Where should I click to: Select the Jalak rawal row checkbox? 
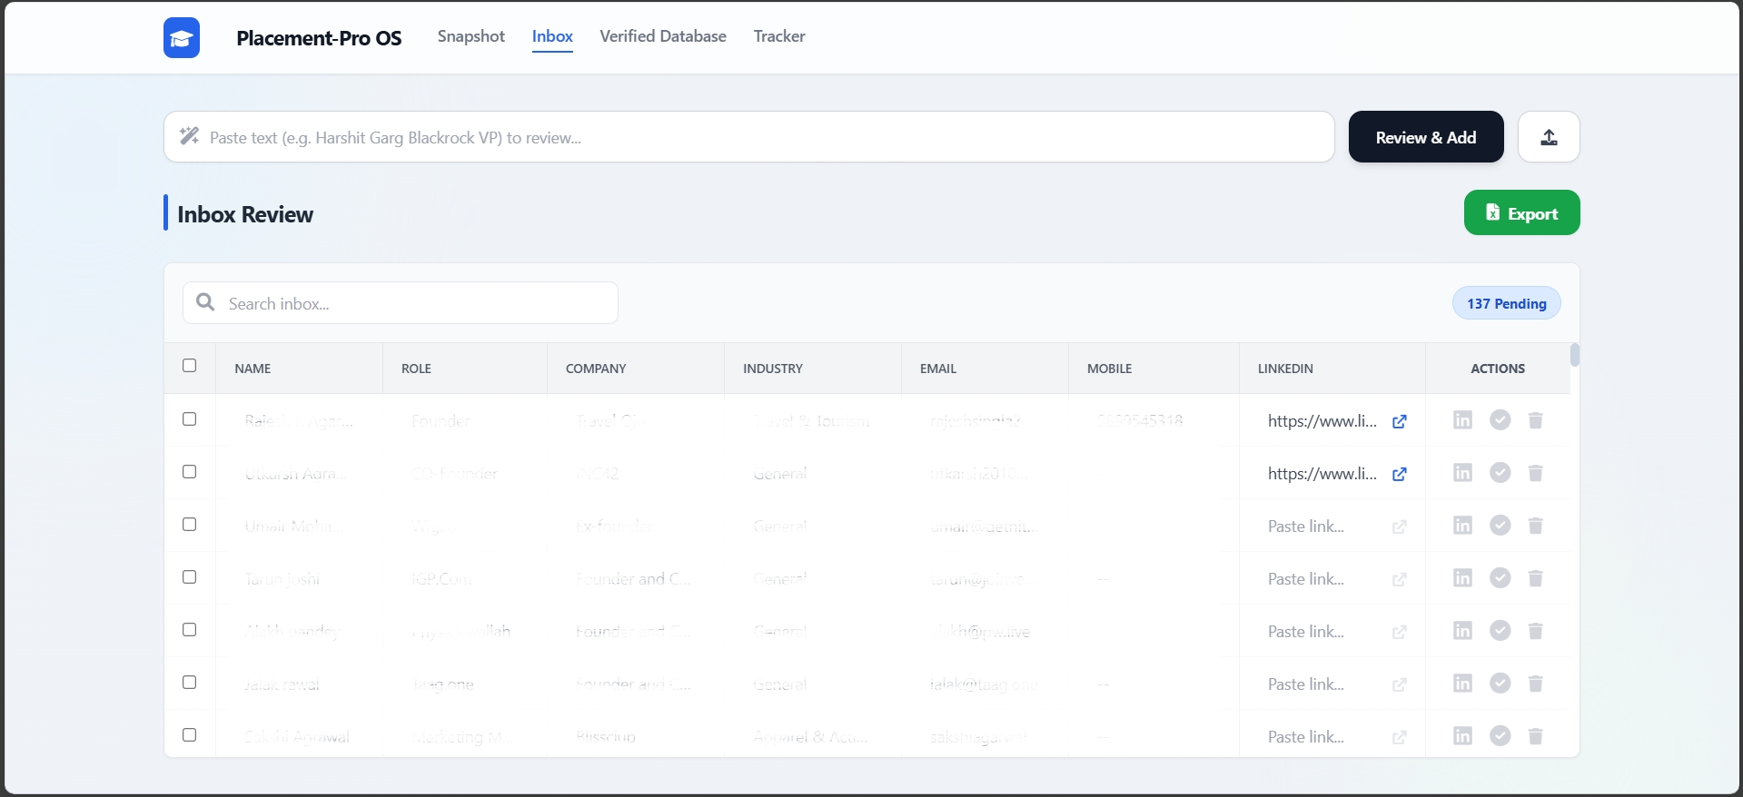189,682
